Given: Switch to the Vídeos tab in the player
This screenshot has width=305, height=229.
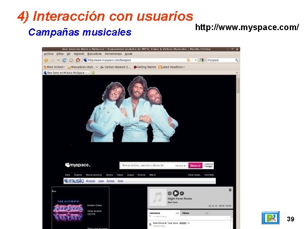Looking at the screenshot, I should (195, 213).
